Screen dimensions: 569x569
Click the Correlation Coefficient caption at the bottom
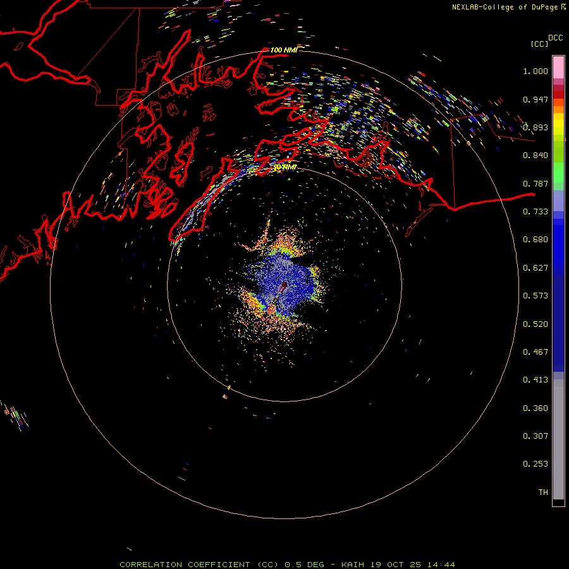(x=287, y=565)
